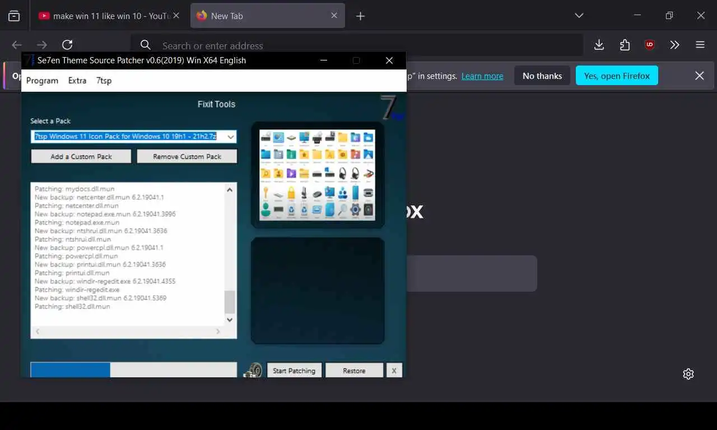Expand the Select a Pack dropdown
The height and width of the screenshot is (430, 717).
[230, 137]
